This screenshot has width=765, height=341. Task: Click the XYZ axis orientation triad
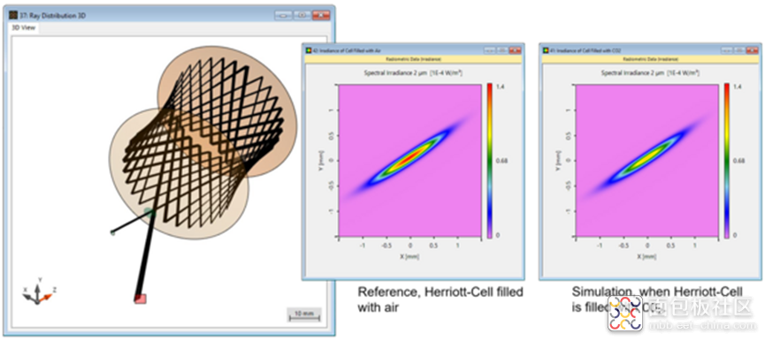click(x=38, y=292)
